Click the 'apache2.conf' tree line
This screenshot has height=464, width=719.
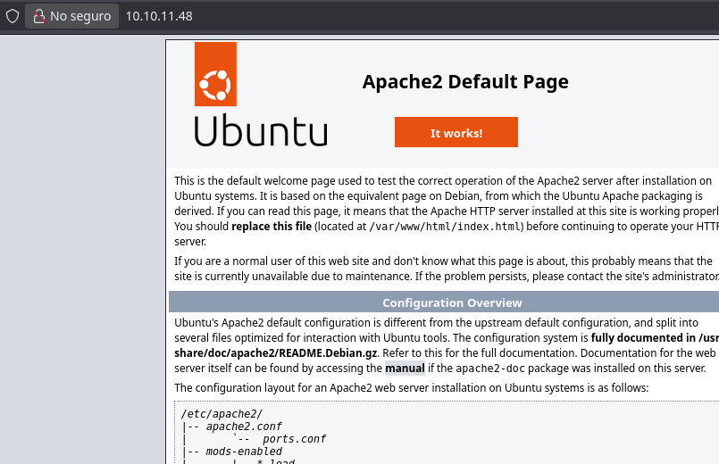click(244, 427)
